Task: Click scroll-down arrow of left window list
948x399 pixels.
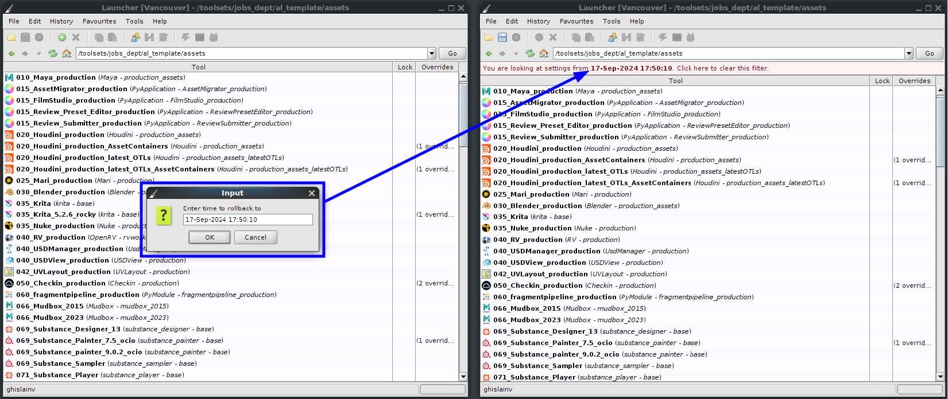Action: (x=463, y=377)
